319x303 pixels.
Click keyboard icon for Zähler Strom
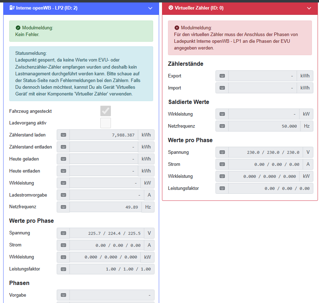(x=222, y=164)
